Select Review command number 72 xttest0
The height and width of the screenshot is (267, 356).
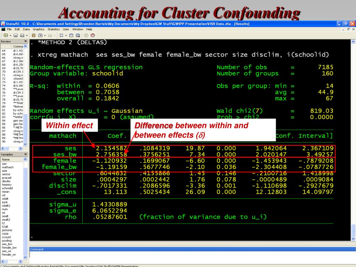pos(12,79)
